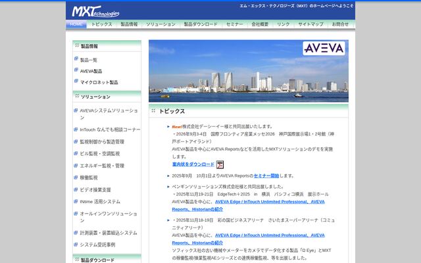Click the セミナー開始 link
Viewport: 421px width, 263px height.
click(266, 176)
